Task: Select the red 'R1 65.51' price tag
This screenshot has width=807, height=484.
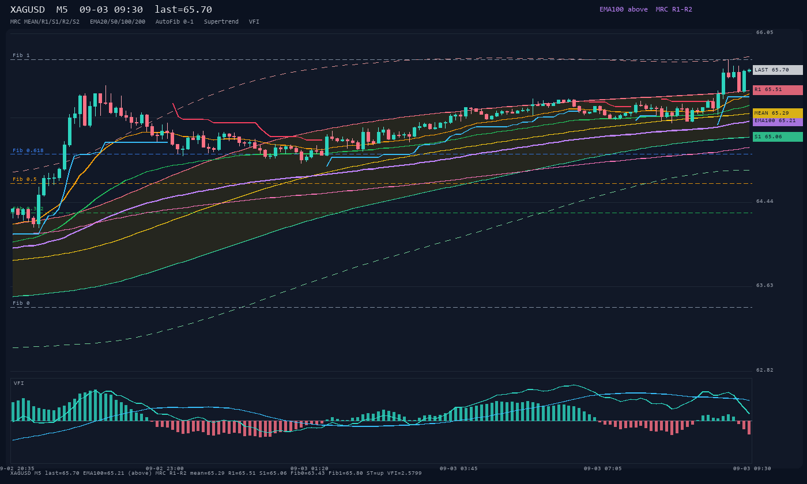Action: click(778, 90)
